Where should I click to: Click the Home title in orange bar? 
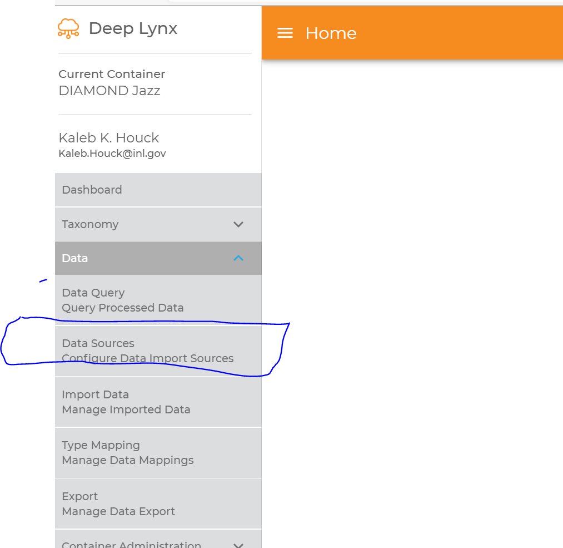pos(331,33)
